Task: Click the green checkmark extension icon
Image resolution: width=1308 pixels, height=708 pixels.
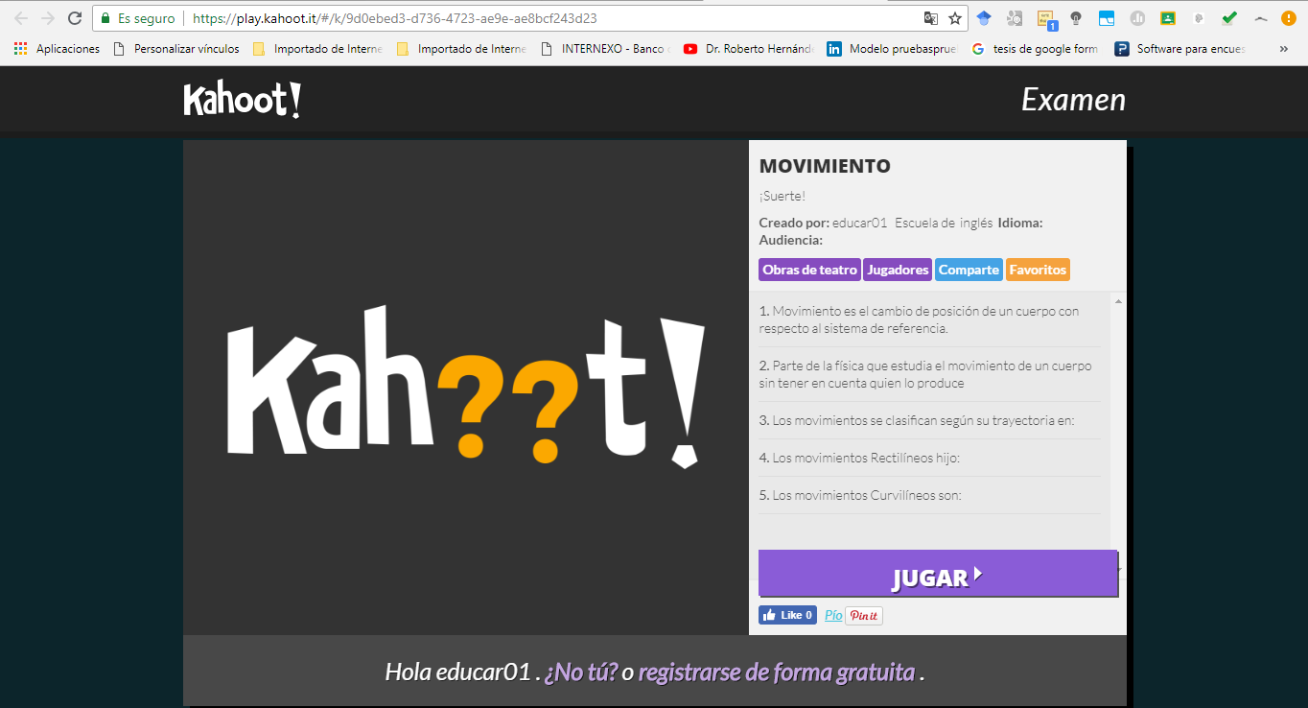Action: pos(1229,18)
